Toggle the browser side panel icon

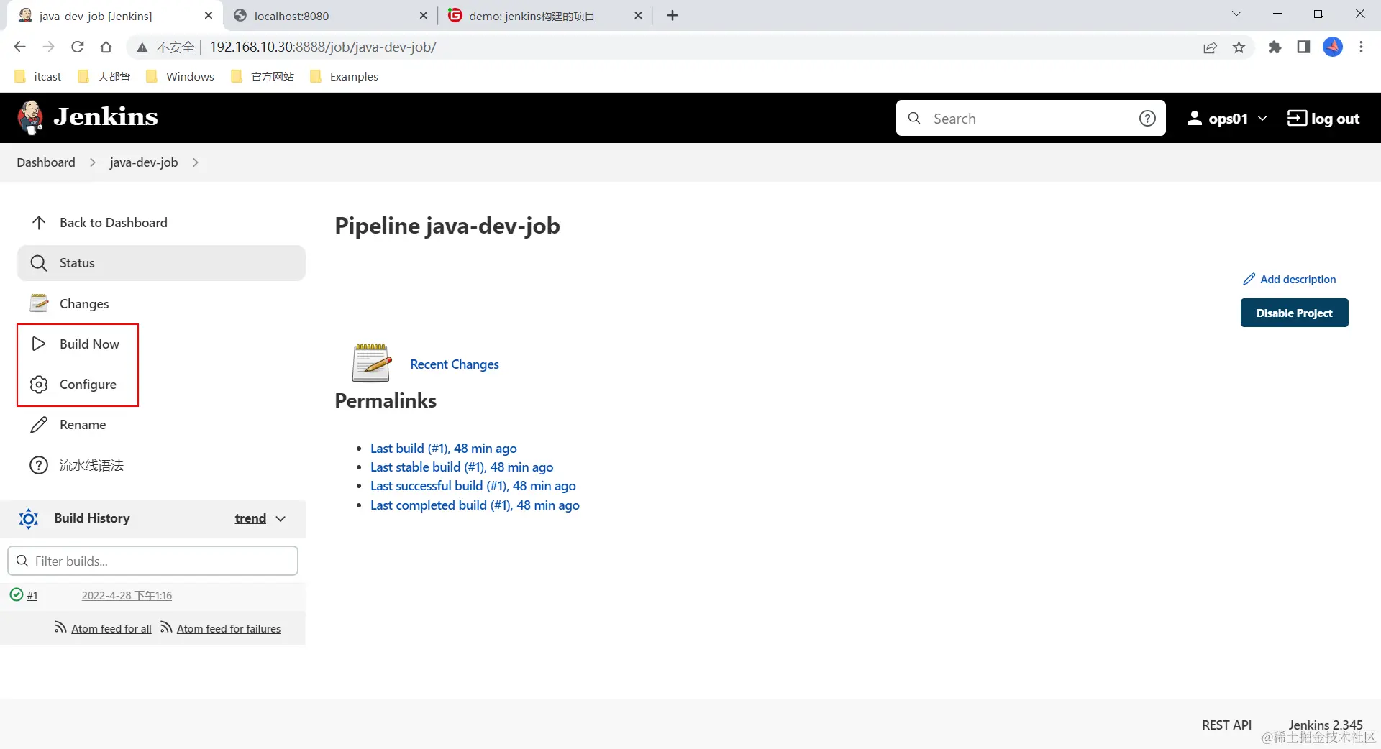coord(1303,47)
